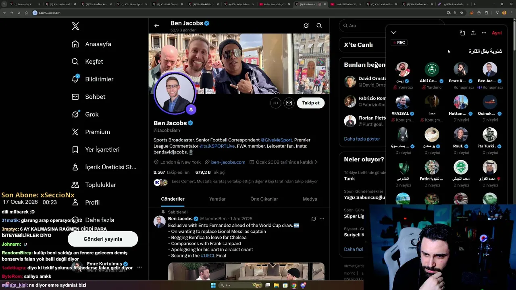Open its Turki listener avatar in Space
Image resolution: width=516 pixels, height=290 pixels.
[x=490, y=135]
